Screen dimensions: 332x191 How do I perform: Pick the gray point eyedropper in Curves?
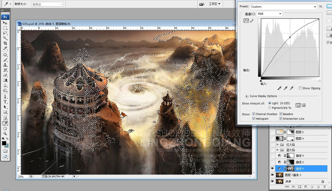pos(285,88)
